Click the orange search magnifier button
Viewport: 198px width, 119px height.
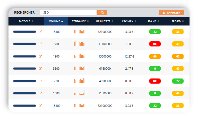(x=102, y=12)
